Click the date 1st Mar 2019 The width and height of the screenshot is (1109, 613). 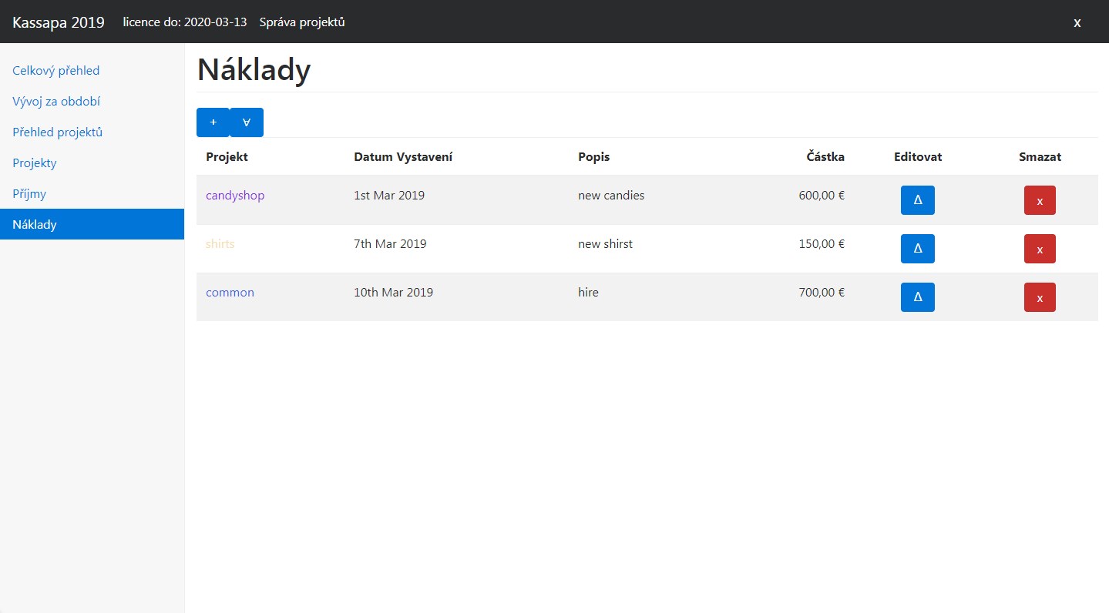coord(389,196)
